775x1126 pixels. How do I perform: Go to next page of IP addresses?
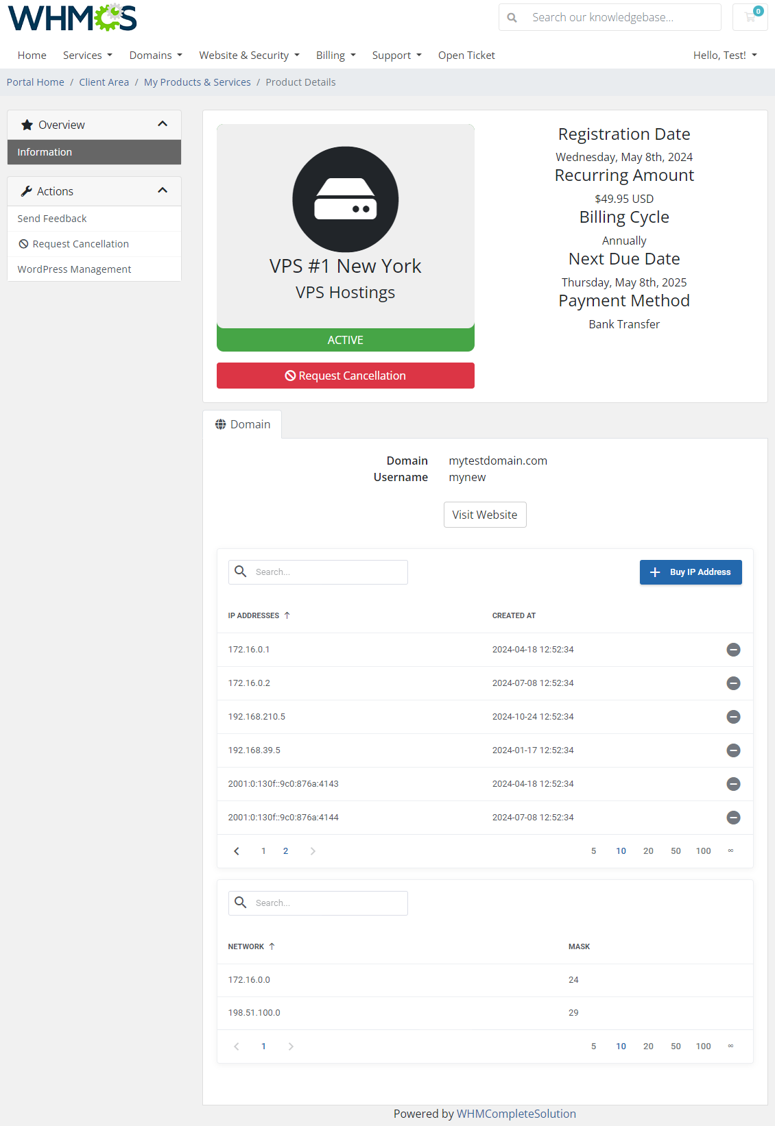[313, 851]
